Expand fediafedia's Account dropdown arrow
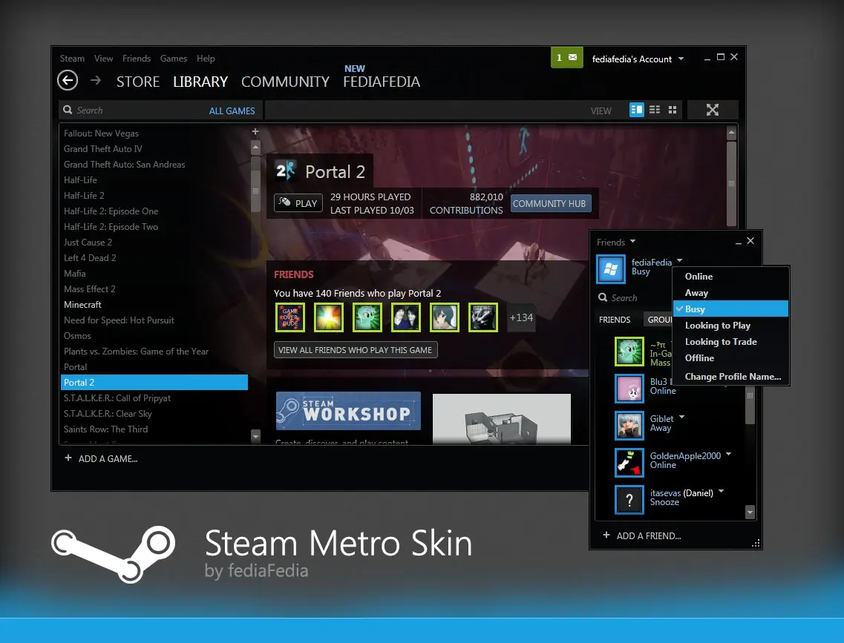Screen dimensions: 844x643 (x=681, y=59)
